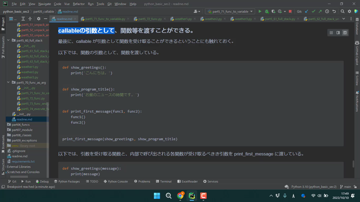Open the Terminal tool window

click(163, 181)
